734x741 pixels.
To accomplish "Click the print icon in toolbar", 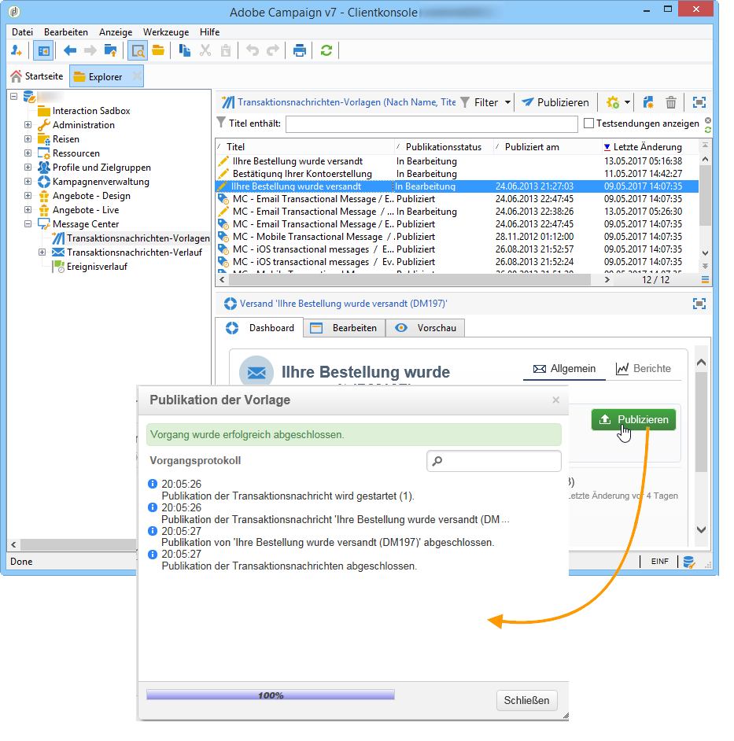I will click(300, 50).
